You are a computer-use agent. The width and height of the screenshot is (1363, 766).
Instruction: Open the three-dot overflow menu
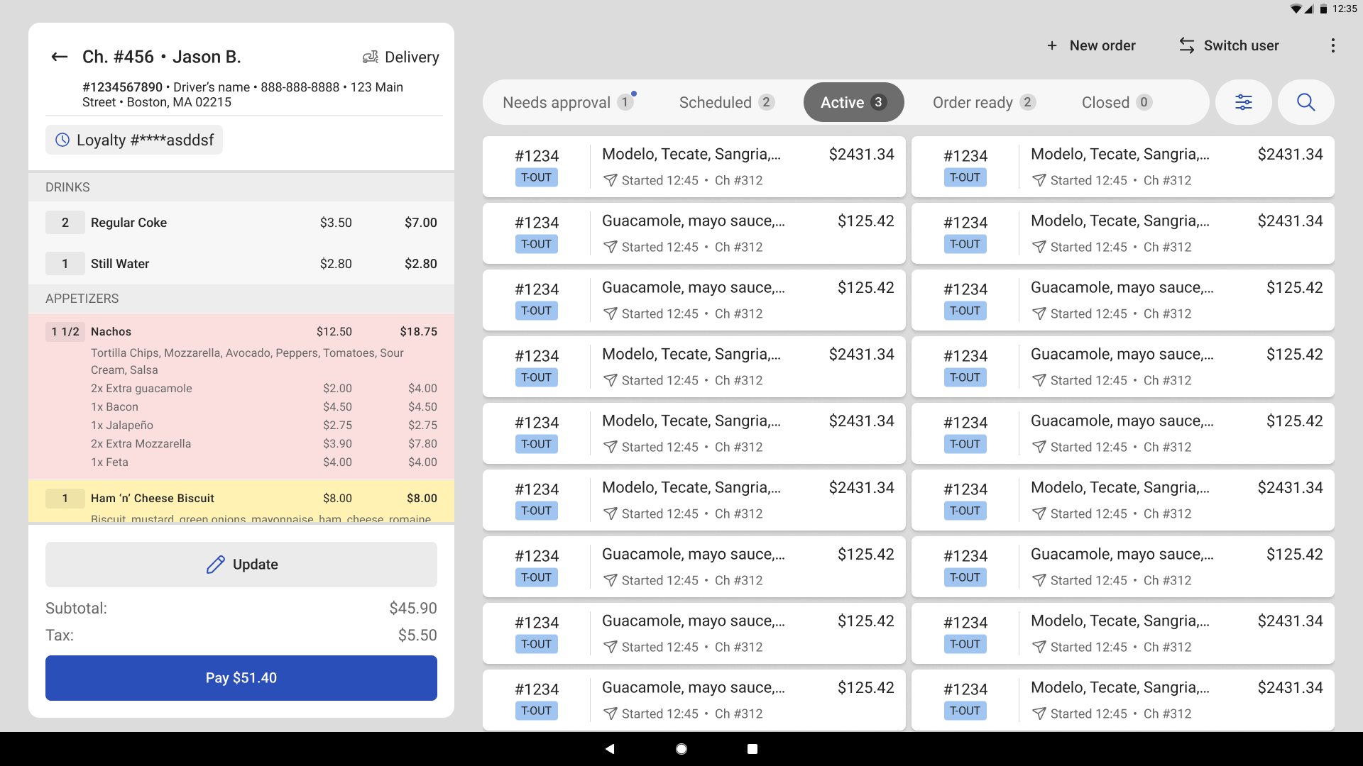pyautogui.click(x=1332, y=45)
